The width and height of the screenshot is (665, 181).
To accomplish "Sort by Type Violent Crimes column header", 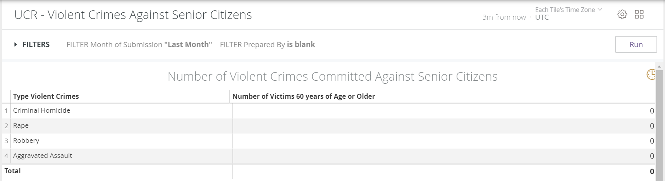I will (x=46, y=96).
